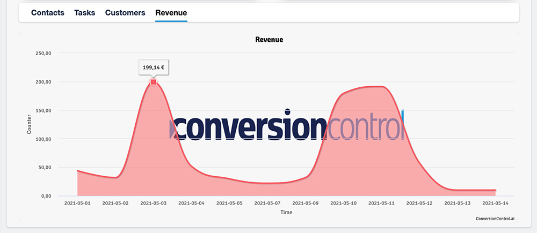
Task: Click the active Revenue tab
Action: pos(171,12)
